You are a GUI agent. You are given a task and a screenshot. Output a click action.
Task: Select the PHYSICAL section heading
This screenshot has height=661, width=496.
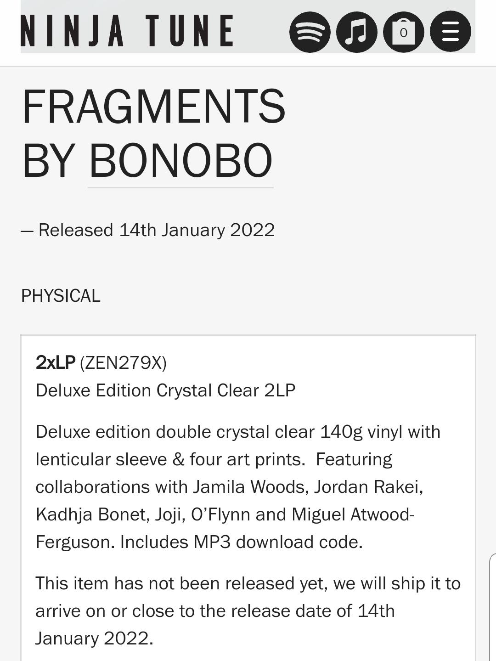click(61, 296)
